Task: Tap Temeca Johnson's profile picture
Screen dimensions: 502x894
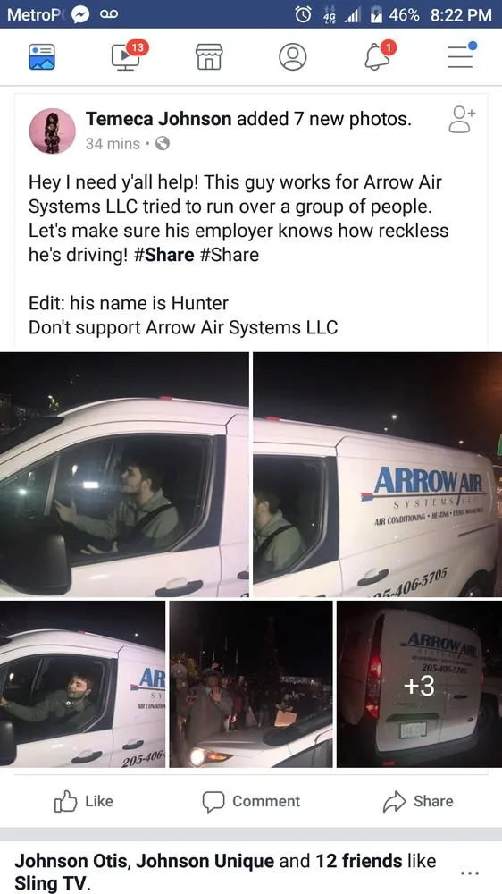Action: pos(53,131)
